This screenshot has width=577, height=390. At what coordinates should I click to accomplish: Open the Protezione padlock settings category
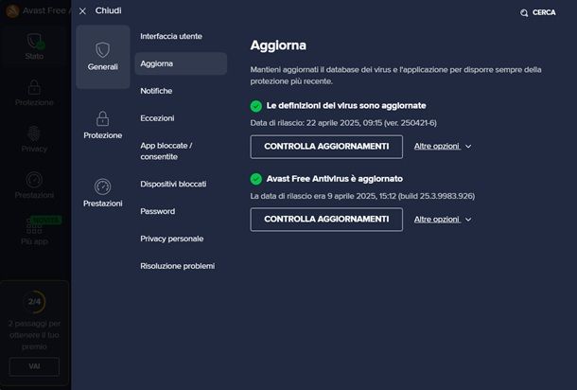point(103,125)
